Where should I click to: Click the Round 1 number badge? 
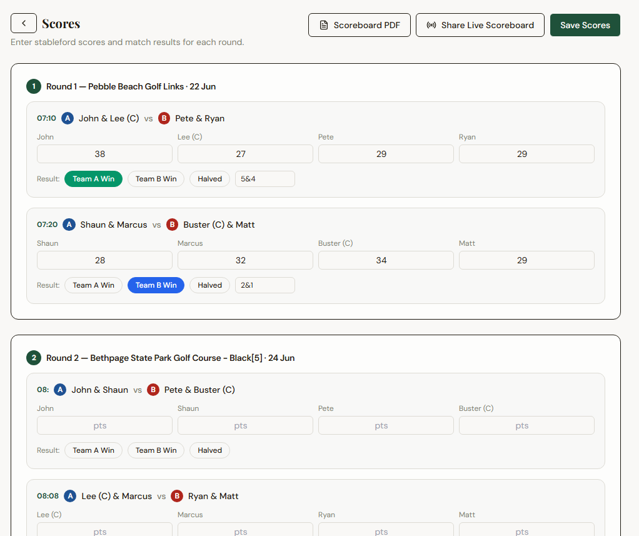(34, 86)
